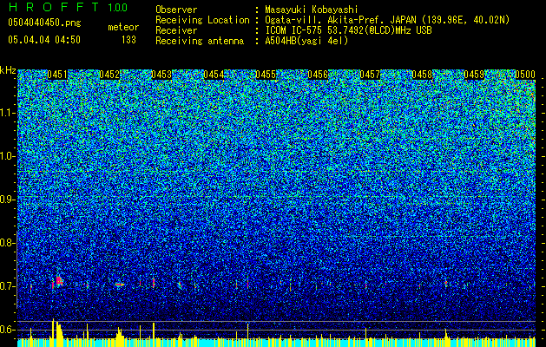Click the antenna A504HB(yagi 4el) text

[306, 41]
